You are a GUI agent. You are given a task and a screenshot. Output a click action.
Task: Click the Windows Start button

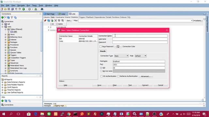coord(4,114)
